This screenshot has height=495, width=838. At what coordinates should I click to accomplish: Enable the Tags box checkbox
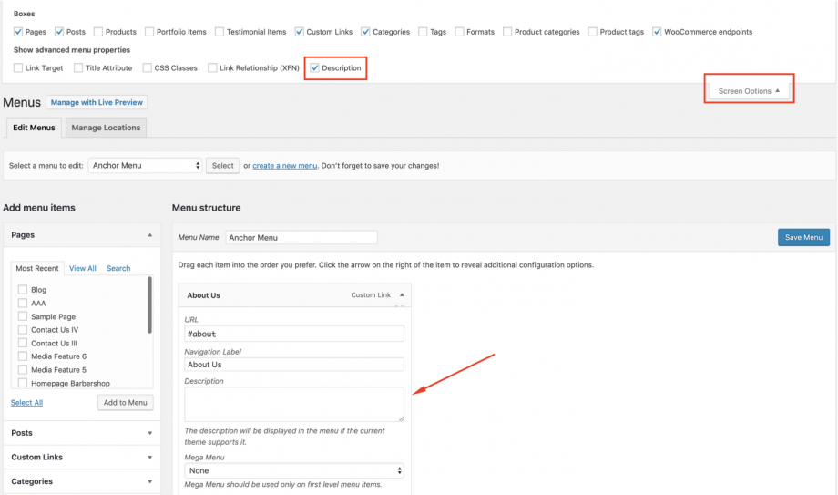[x=424, y=32]
